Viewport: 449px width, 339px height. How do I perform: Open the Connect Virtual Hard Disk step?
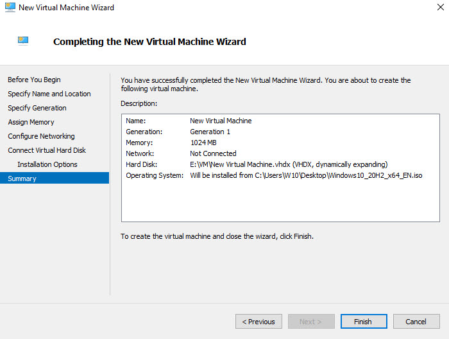[47, 150]
